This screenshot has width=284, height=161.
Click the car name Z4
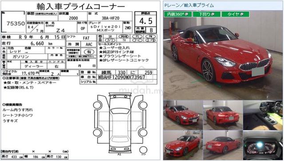click(60, 31)
